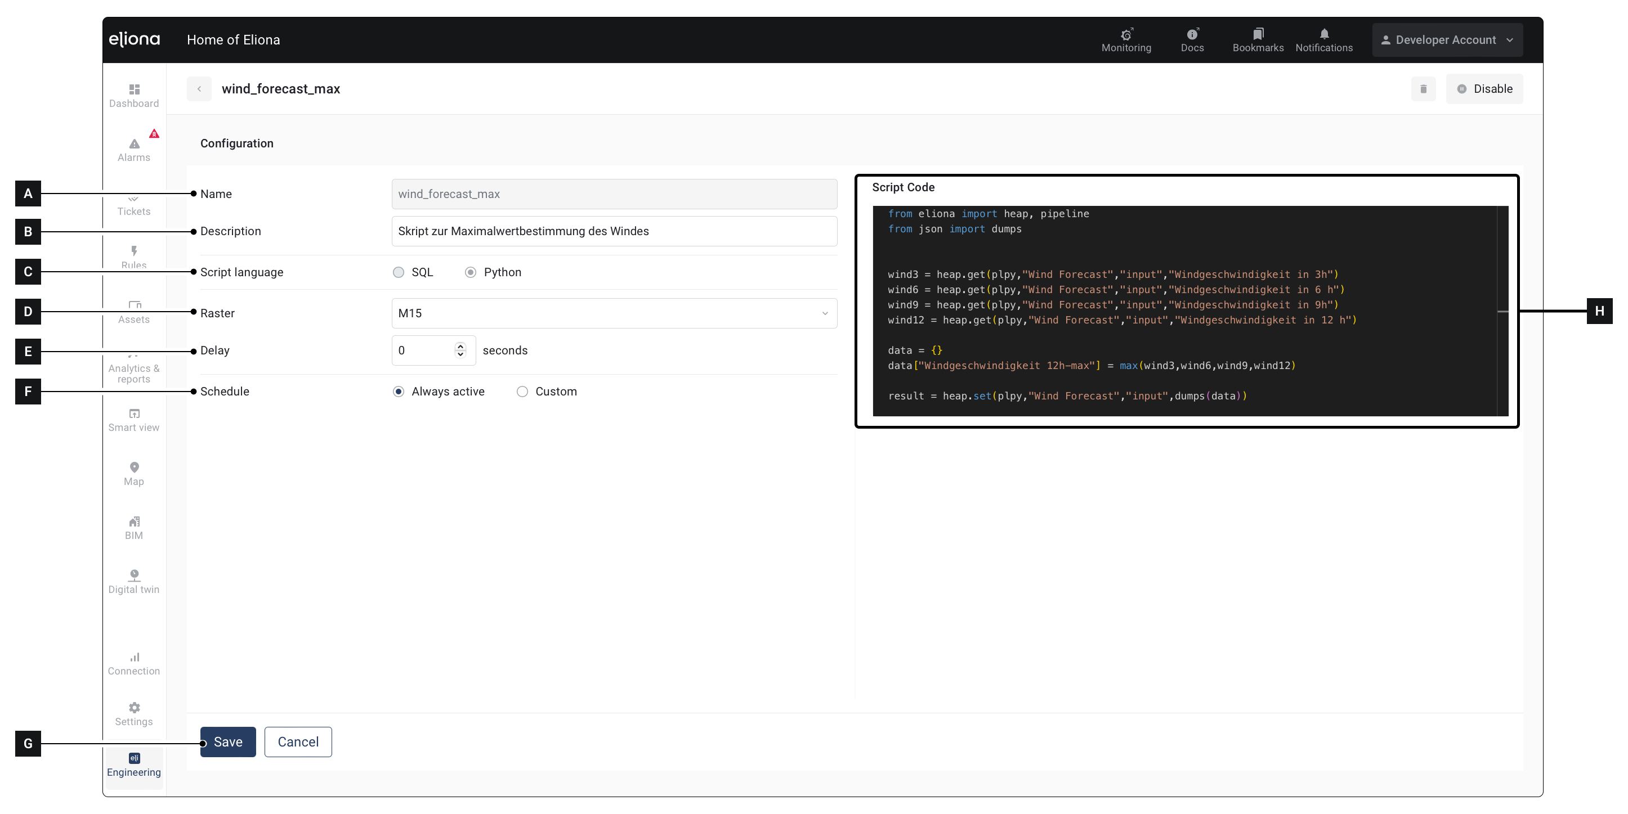1628x814 pixels.
Task: Click the Disable button
Action: [x=1484, y=89]
